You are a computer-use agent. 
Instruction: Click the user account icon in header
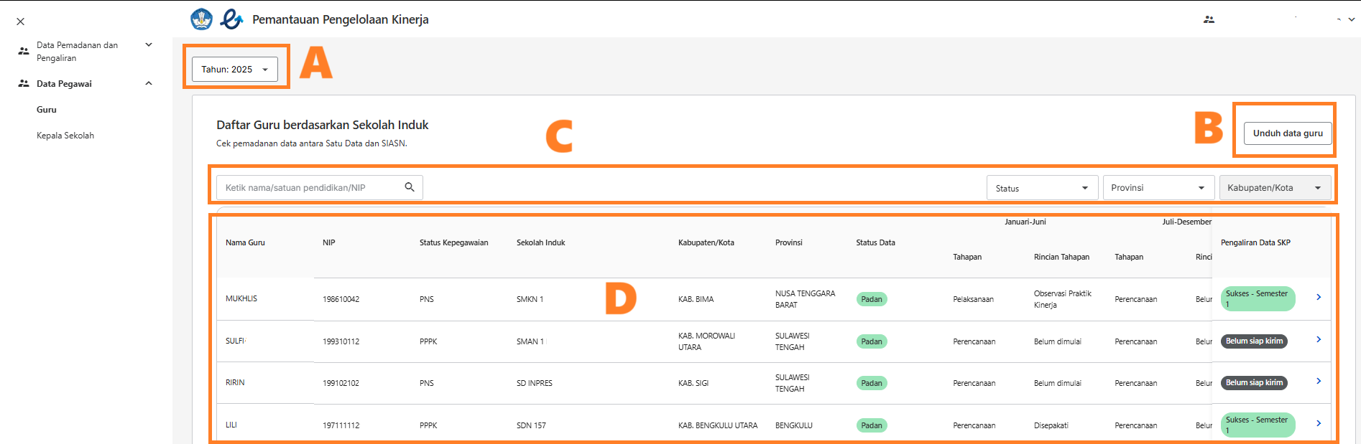click(x=1209, y=19)
